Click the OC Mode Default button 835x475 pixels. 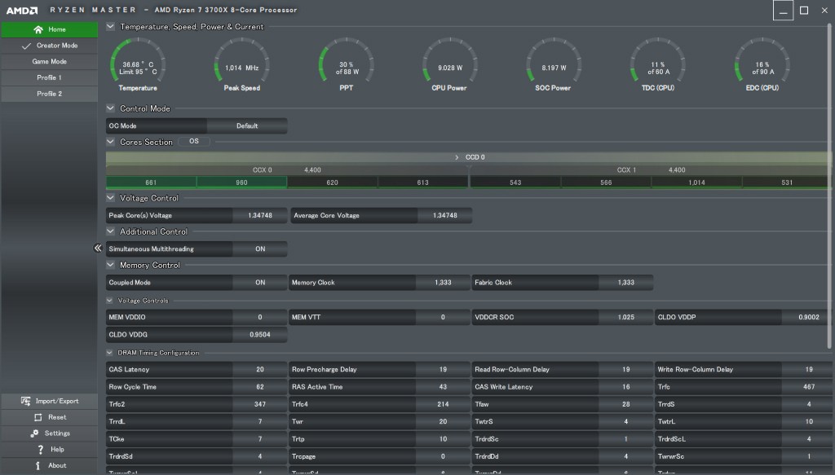click(247, 126)
